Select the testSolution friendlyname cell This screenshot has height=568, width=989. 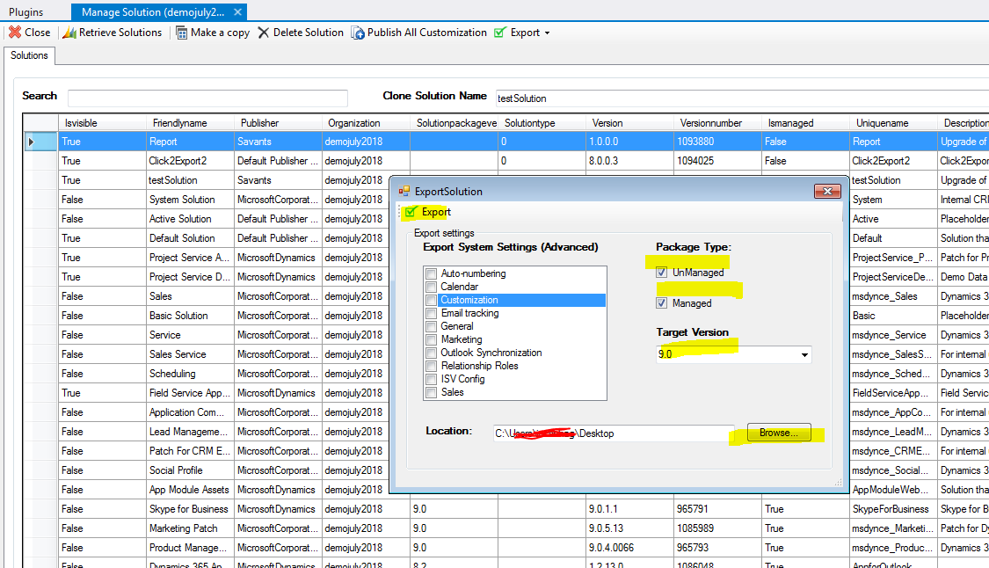[190, 180]
